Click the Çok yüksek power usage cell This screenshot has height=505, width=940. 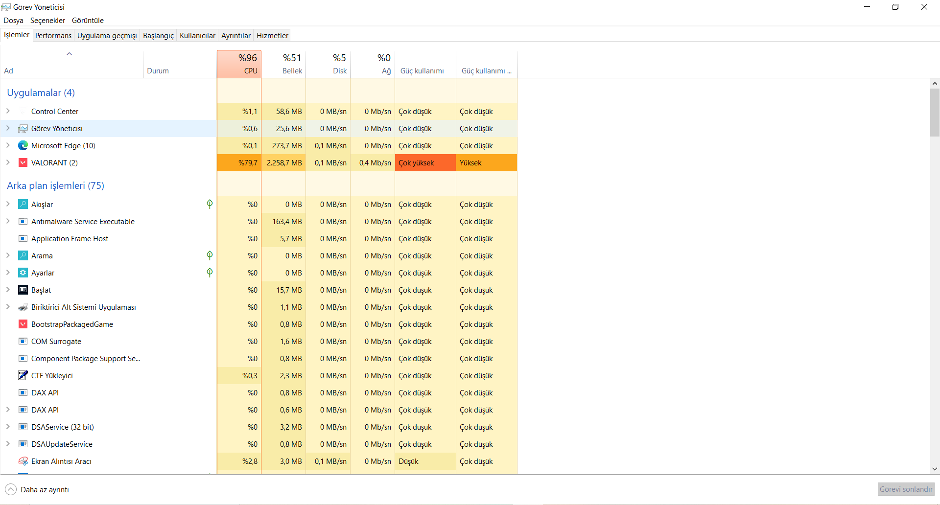coord(425,163)
